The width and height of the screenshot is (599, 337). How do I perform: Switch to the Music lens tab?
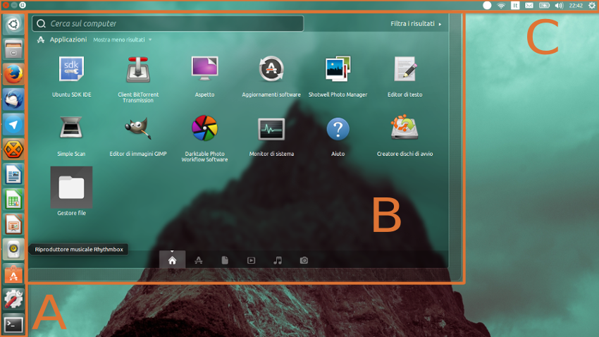(278, 260)
